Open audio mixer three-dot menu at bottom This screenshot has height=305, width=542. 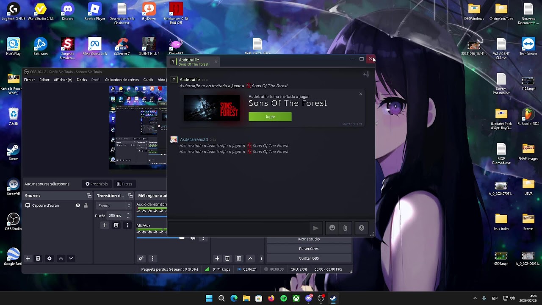pyautogui.click(x=152, y=258)
